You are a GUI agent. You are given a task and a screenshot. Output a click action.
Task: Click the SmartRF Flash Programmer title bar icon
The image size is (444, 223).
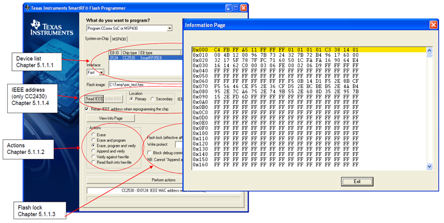click(27, 8)
